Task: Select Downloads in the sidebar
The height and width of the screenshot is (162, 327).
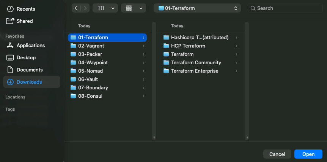Action: click(x=29, y=82)
